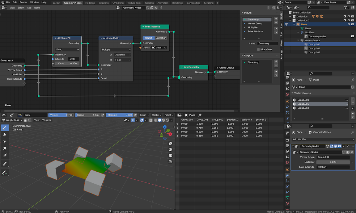Open the Falloff dropdown in the paint header
356x213 pixels.
point(169,115)
